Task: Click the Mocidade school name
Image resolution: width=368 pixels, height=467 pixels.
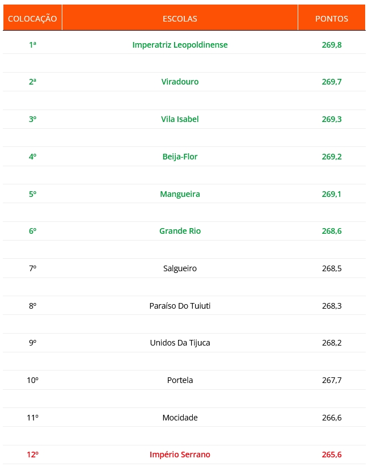Action: (180, 418)
